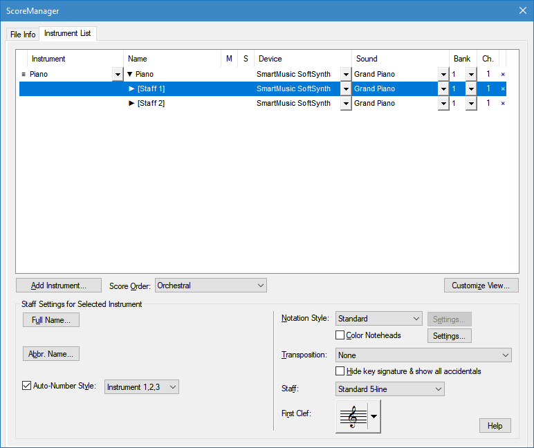
Task: Select the Instrument List tab
Action: (67, 33)
